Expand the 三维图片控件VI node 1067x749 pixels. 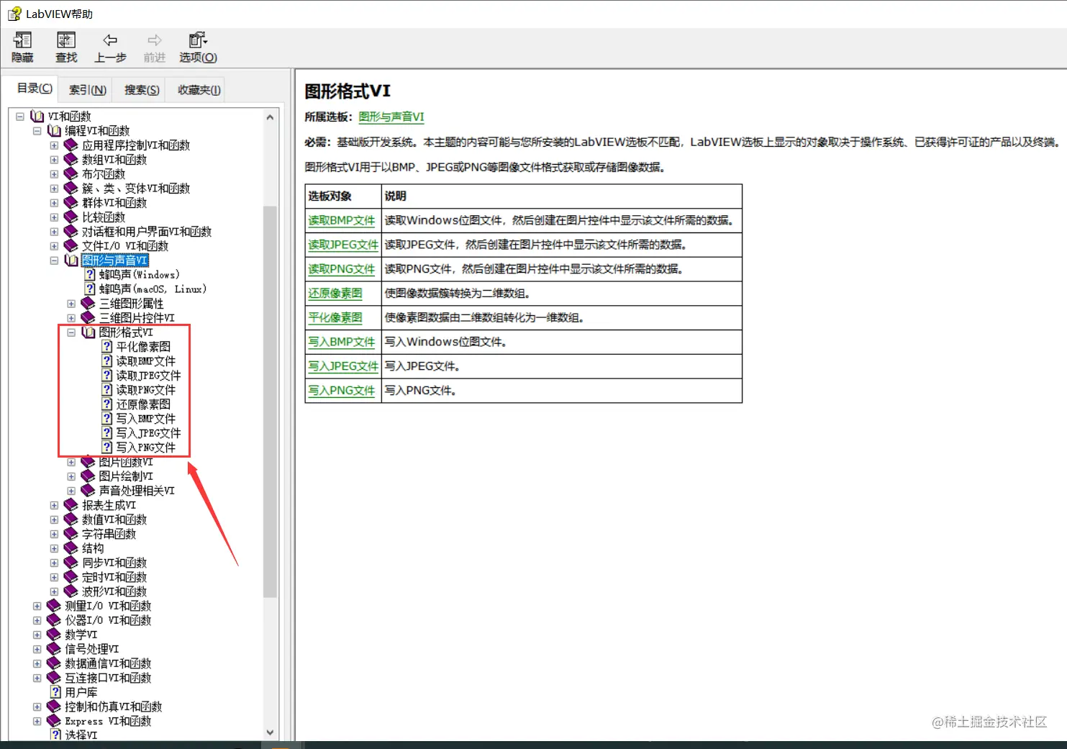click(71, 318)
